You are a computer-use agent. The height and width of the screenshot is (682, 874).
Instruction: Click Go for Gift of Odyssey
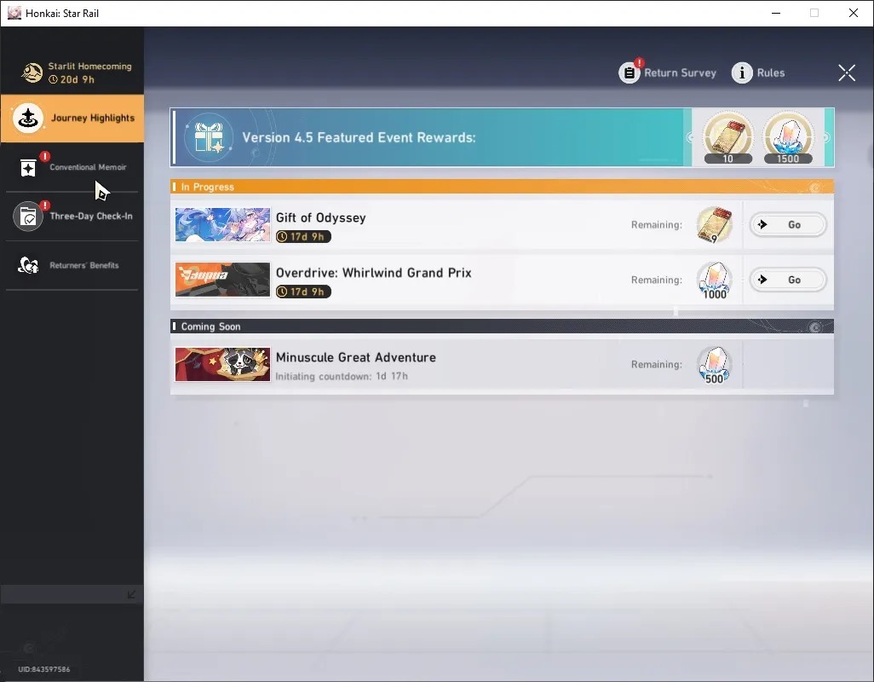[x=787, y=225]
